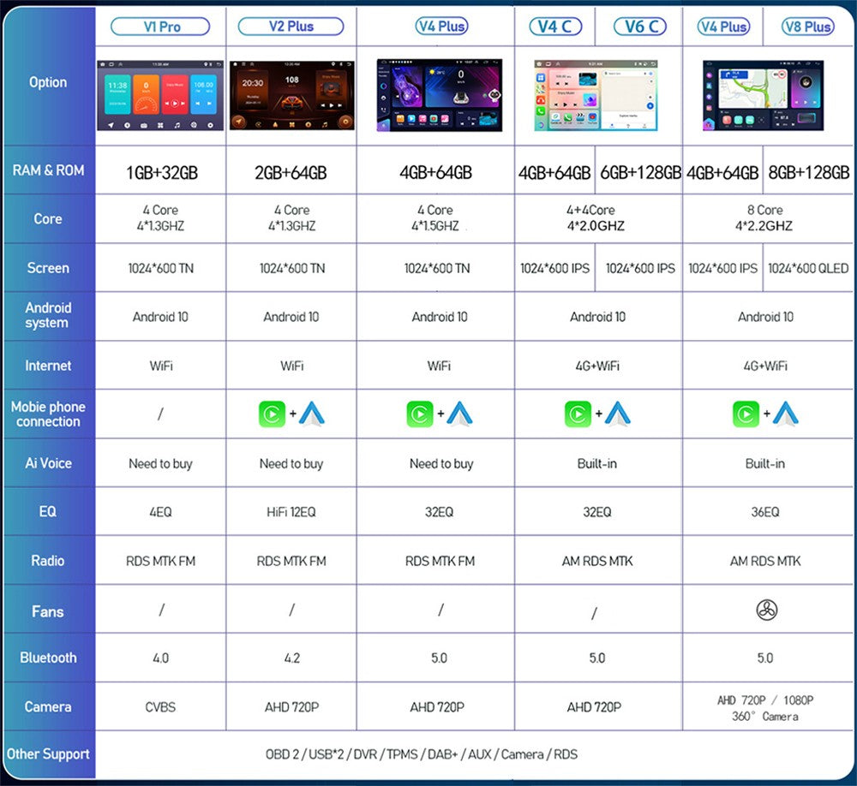Click the CarPlay icon in V2 Plus column
Viewport: 857px width, 786px height.
(272, 414)
